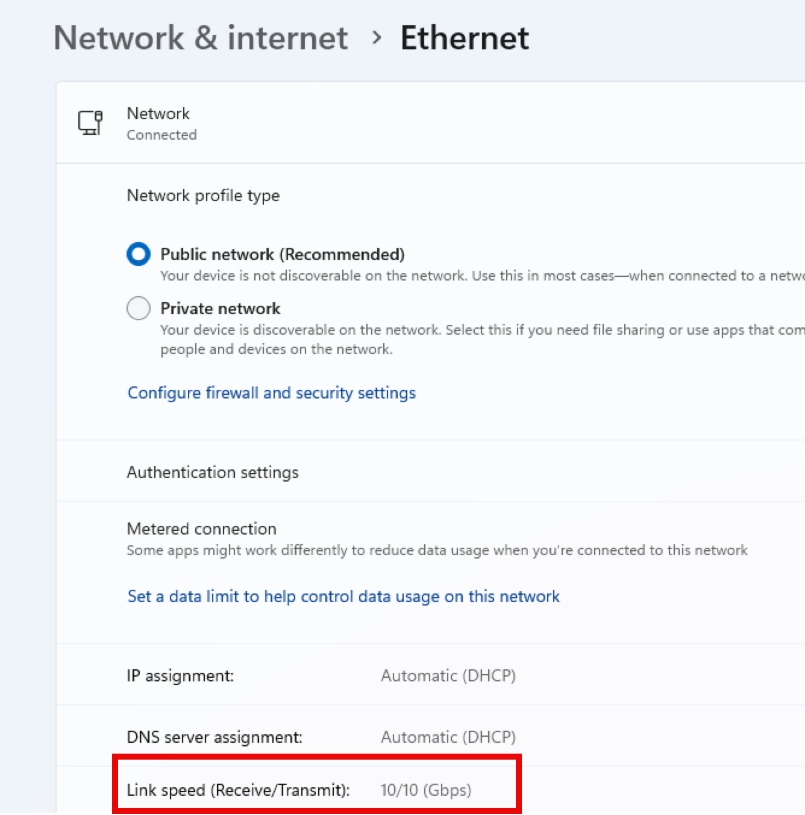Open Configure firewall and security settings
This screenshot has height=815, width=805.
pyautogui.click(x=271, y=393)
